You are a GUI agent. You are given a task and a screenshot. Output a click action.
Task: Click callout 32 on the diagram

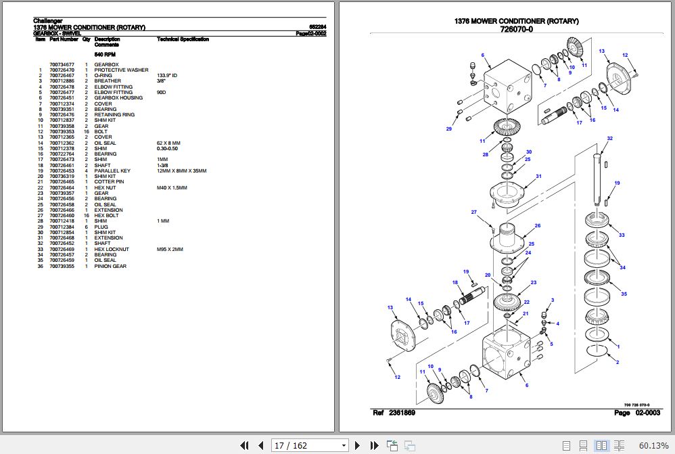tap(609, 139)
